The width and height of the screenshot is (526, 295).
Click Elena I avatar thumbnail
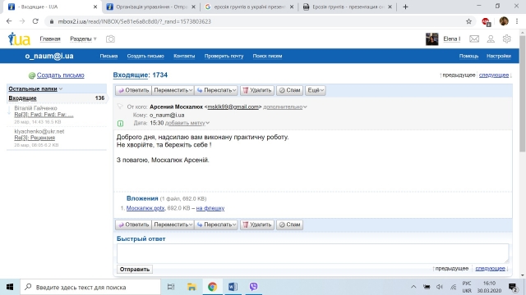pyautogui.click(x=431, y=39)
